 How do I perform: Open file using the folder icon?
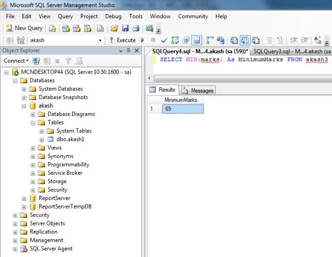pyautogui.click(x=114, y=28)
